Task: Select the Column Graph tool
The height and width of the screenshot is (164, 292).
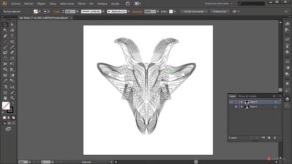Action: (12, 87)
